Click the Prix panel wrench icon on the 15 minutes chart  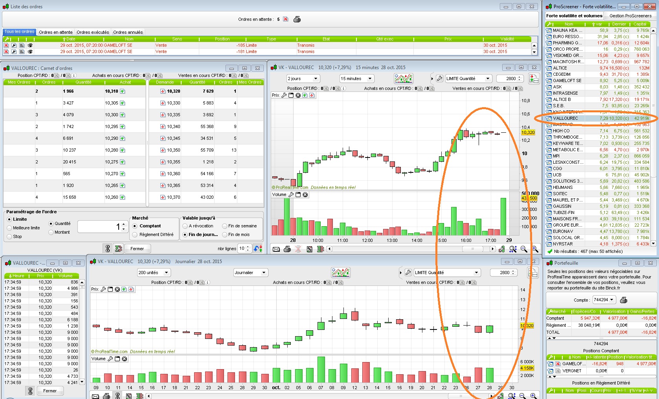284,95
